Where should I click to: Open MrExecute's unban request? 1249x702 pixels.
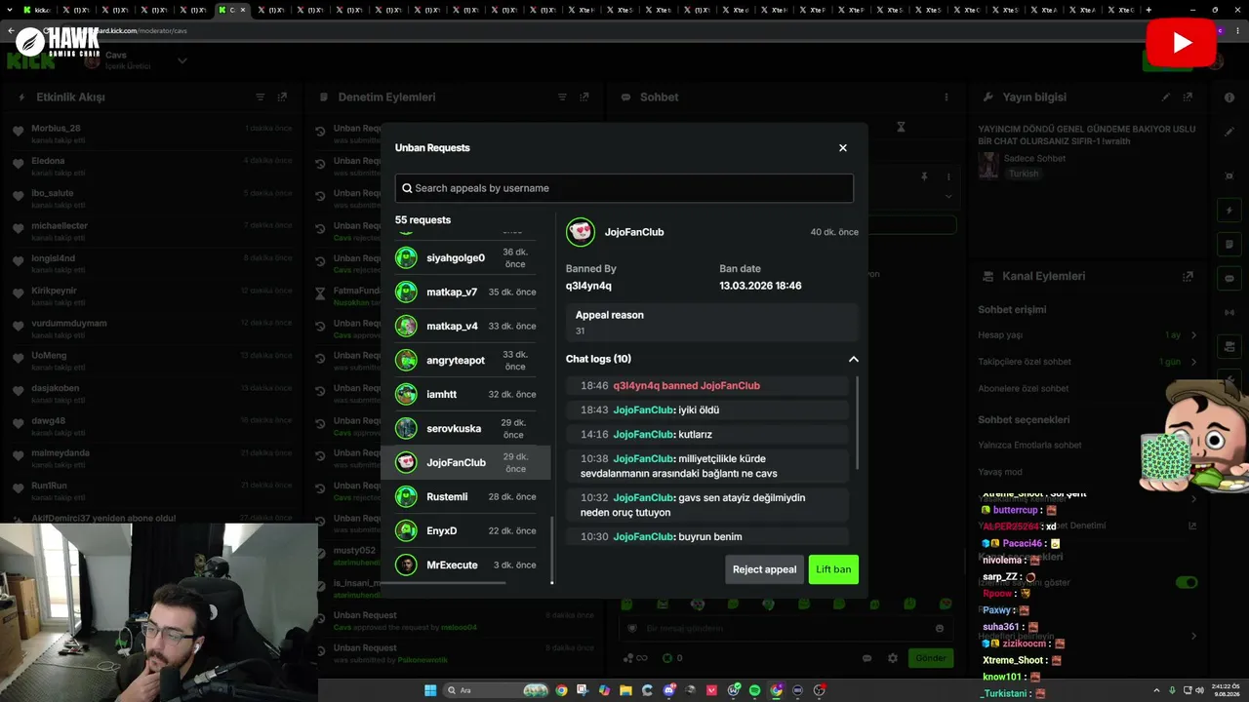[x=466, y=565]
